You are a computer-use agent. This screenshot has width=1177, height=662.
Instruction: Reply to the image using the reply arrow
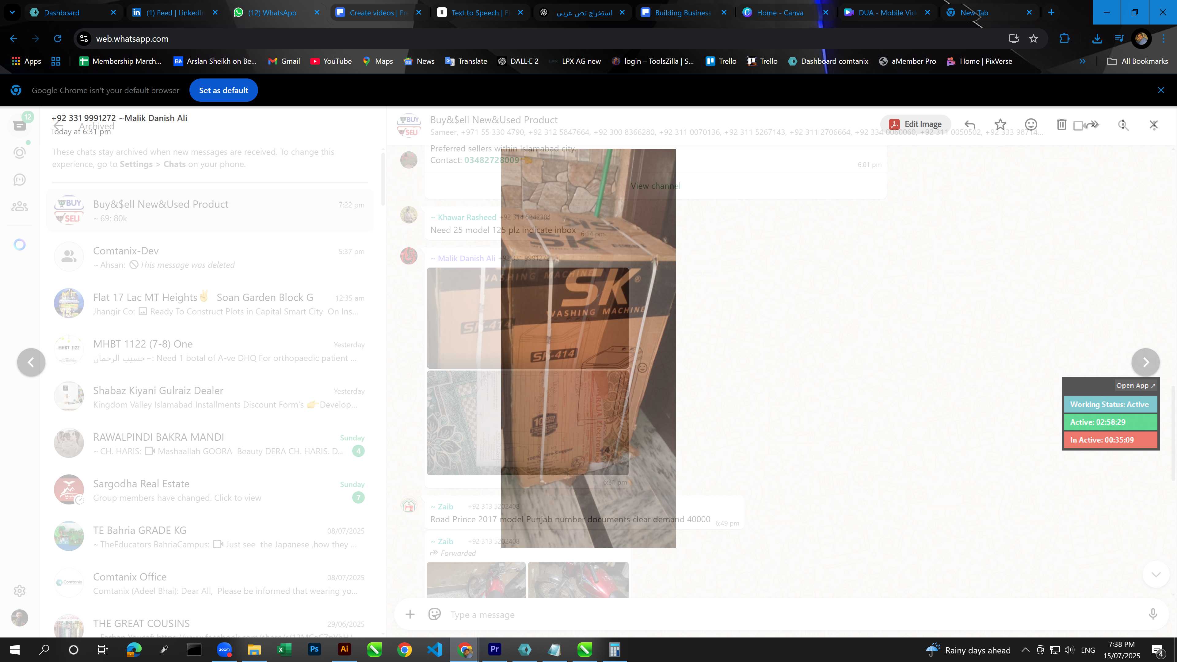(x=969, y=125)
